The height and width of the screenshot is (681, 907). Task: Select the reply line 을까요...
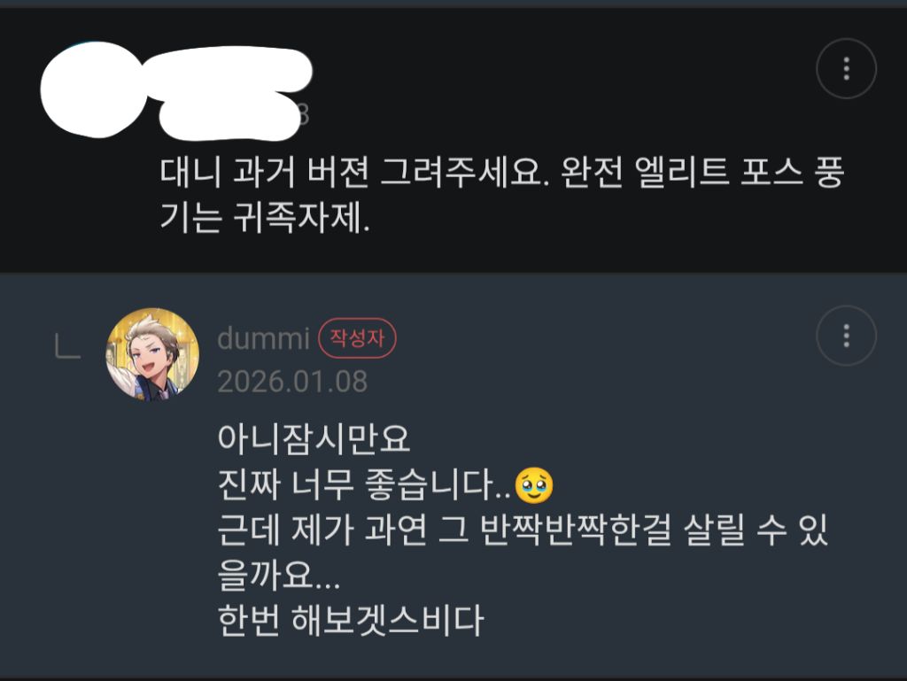click(x=279, y=575)
